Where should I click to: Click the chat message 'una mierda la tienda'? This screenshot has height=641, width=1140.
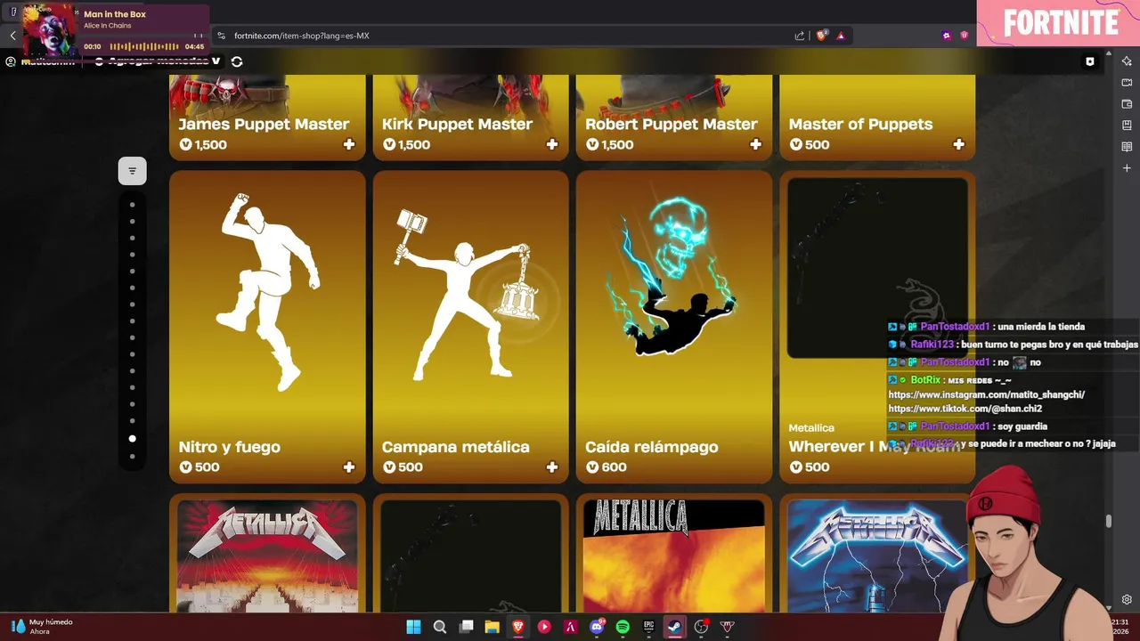(x=1040, y=327)
